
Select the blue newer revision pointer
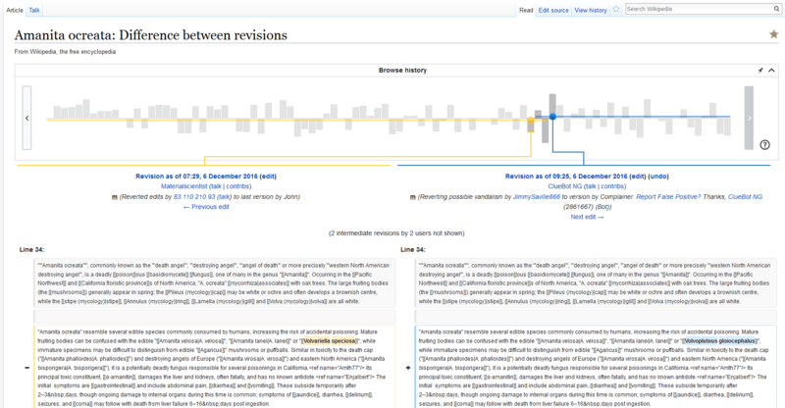(552, 117)
